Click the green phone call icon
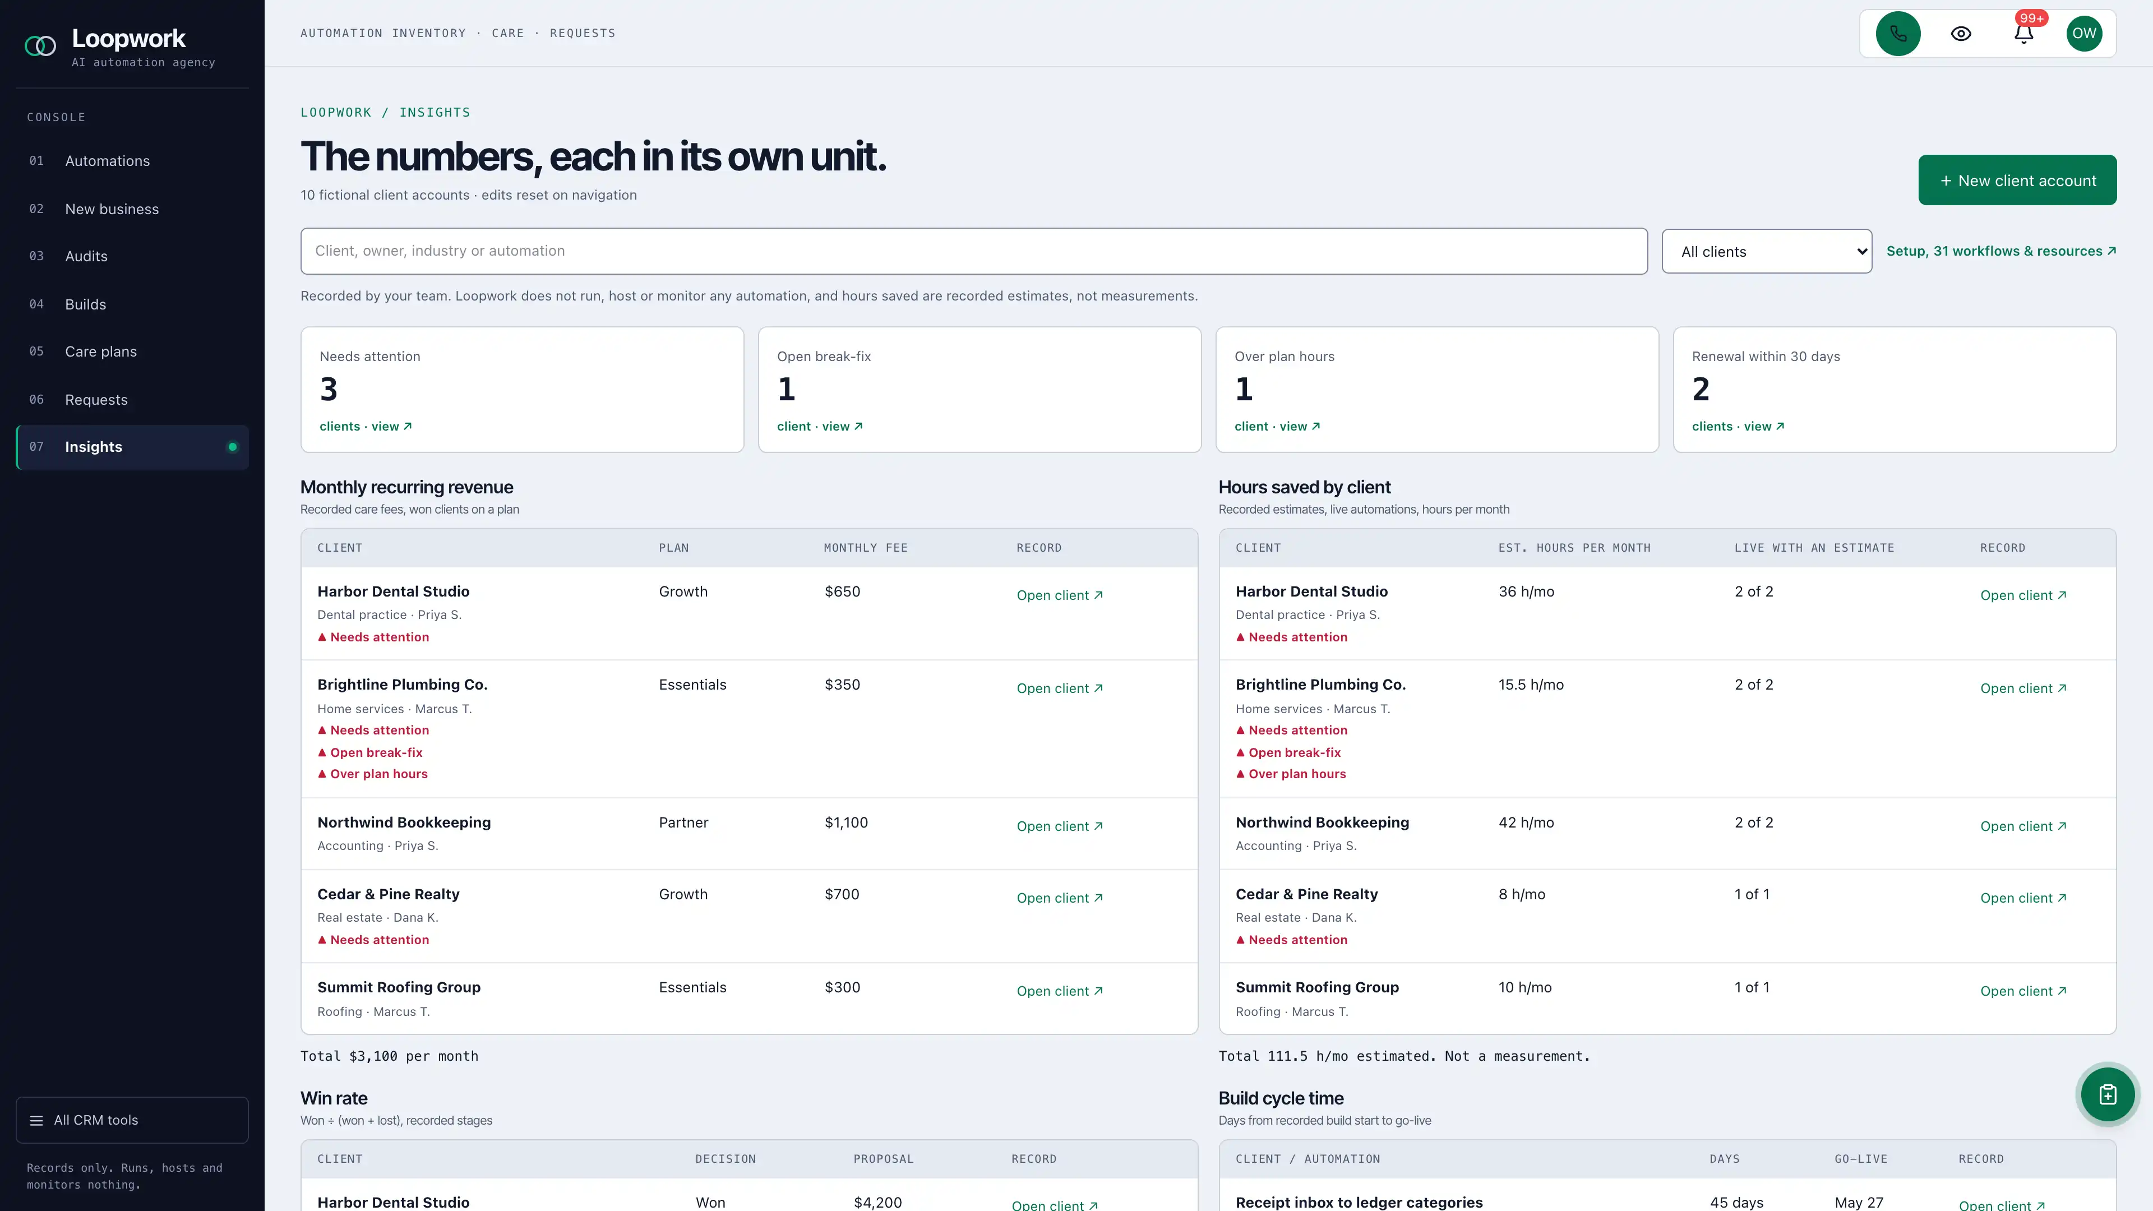2153x1211 pixels. [1898, 34]
